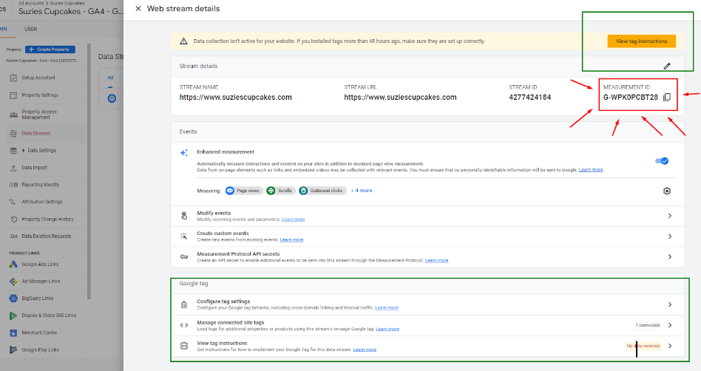Expand Data Settings arrow in sidebar
Image resolution: width=701 pixels, height=371 pixels.
(23, 151)
